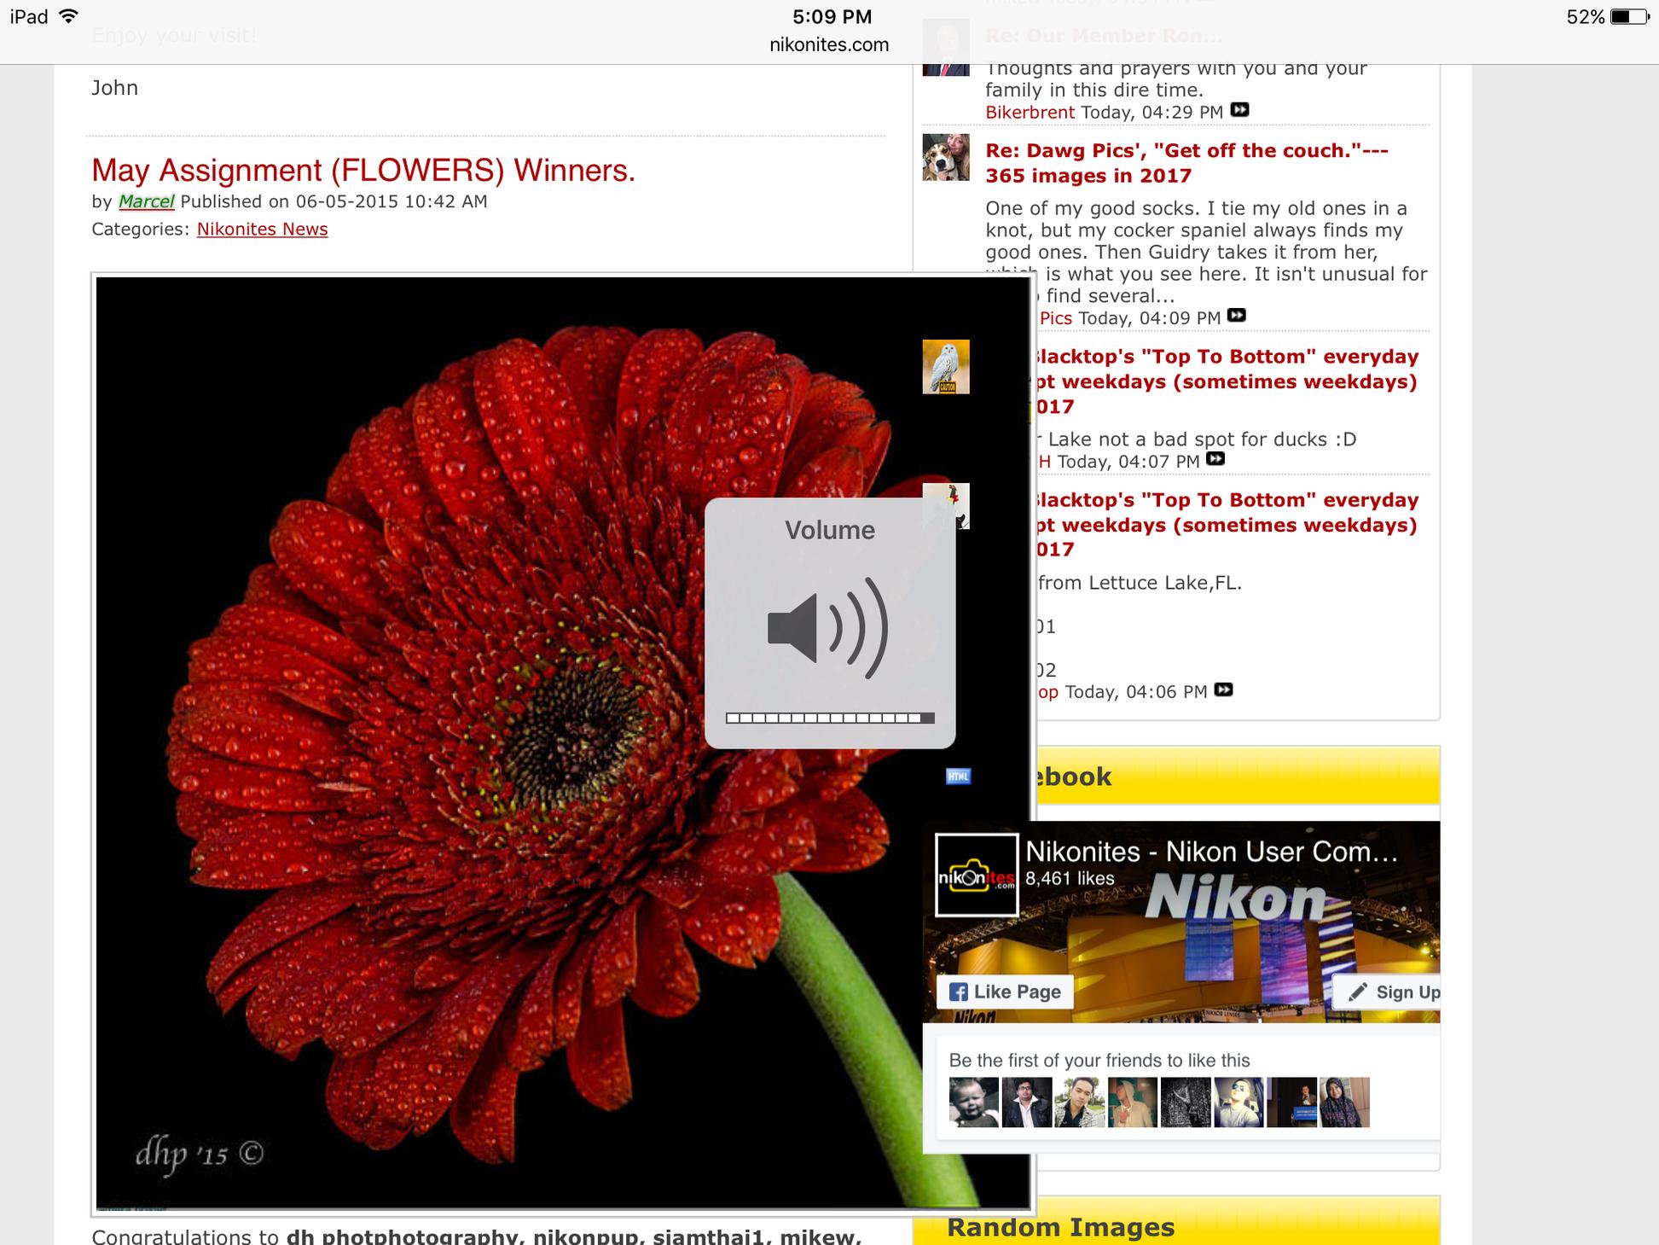Tap the dog avatar next to Dawg Pics
1659x1245 pixels.
[945, 157]
